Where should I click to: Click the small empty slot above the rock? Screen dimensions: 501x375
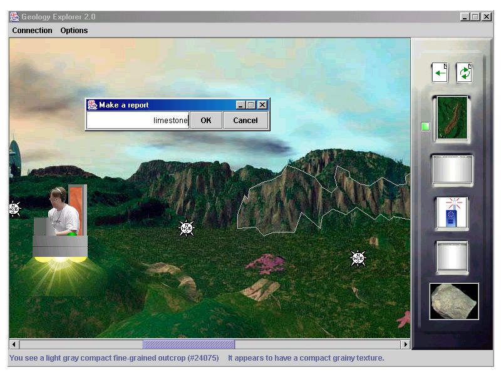click(x=452, y=256)
